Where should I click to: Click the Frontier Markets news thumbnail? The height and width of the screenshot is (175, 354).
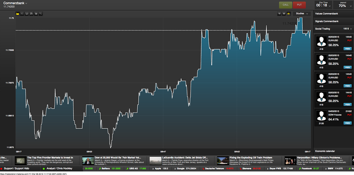tap(20, 161)
